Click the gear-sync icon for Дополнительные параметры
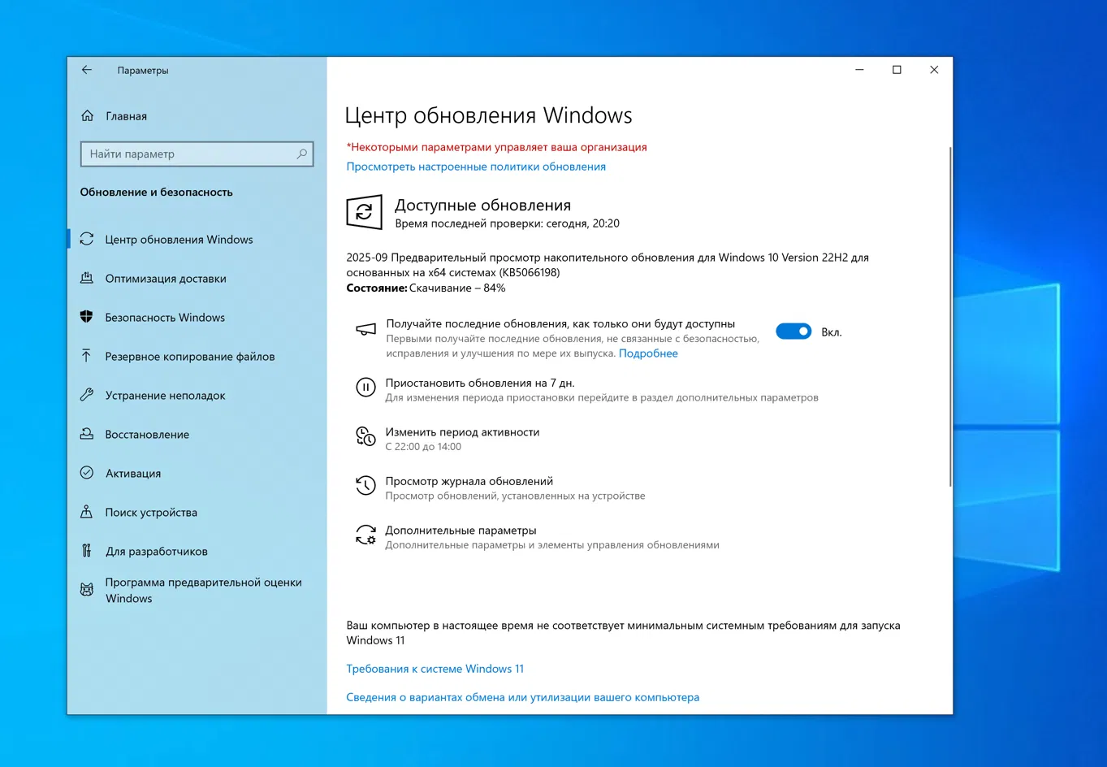This screenshot has height=767, width=1107. click(365, 535)
